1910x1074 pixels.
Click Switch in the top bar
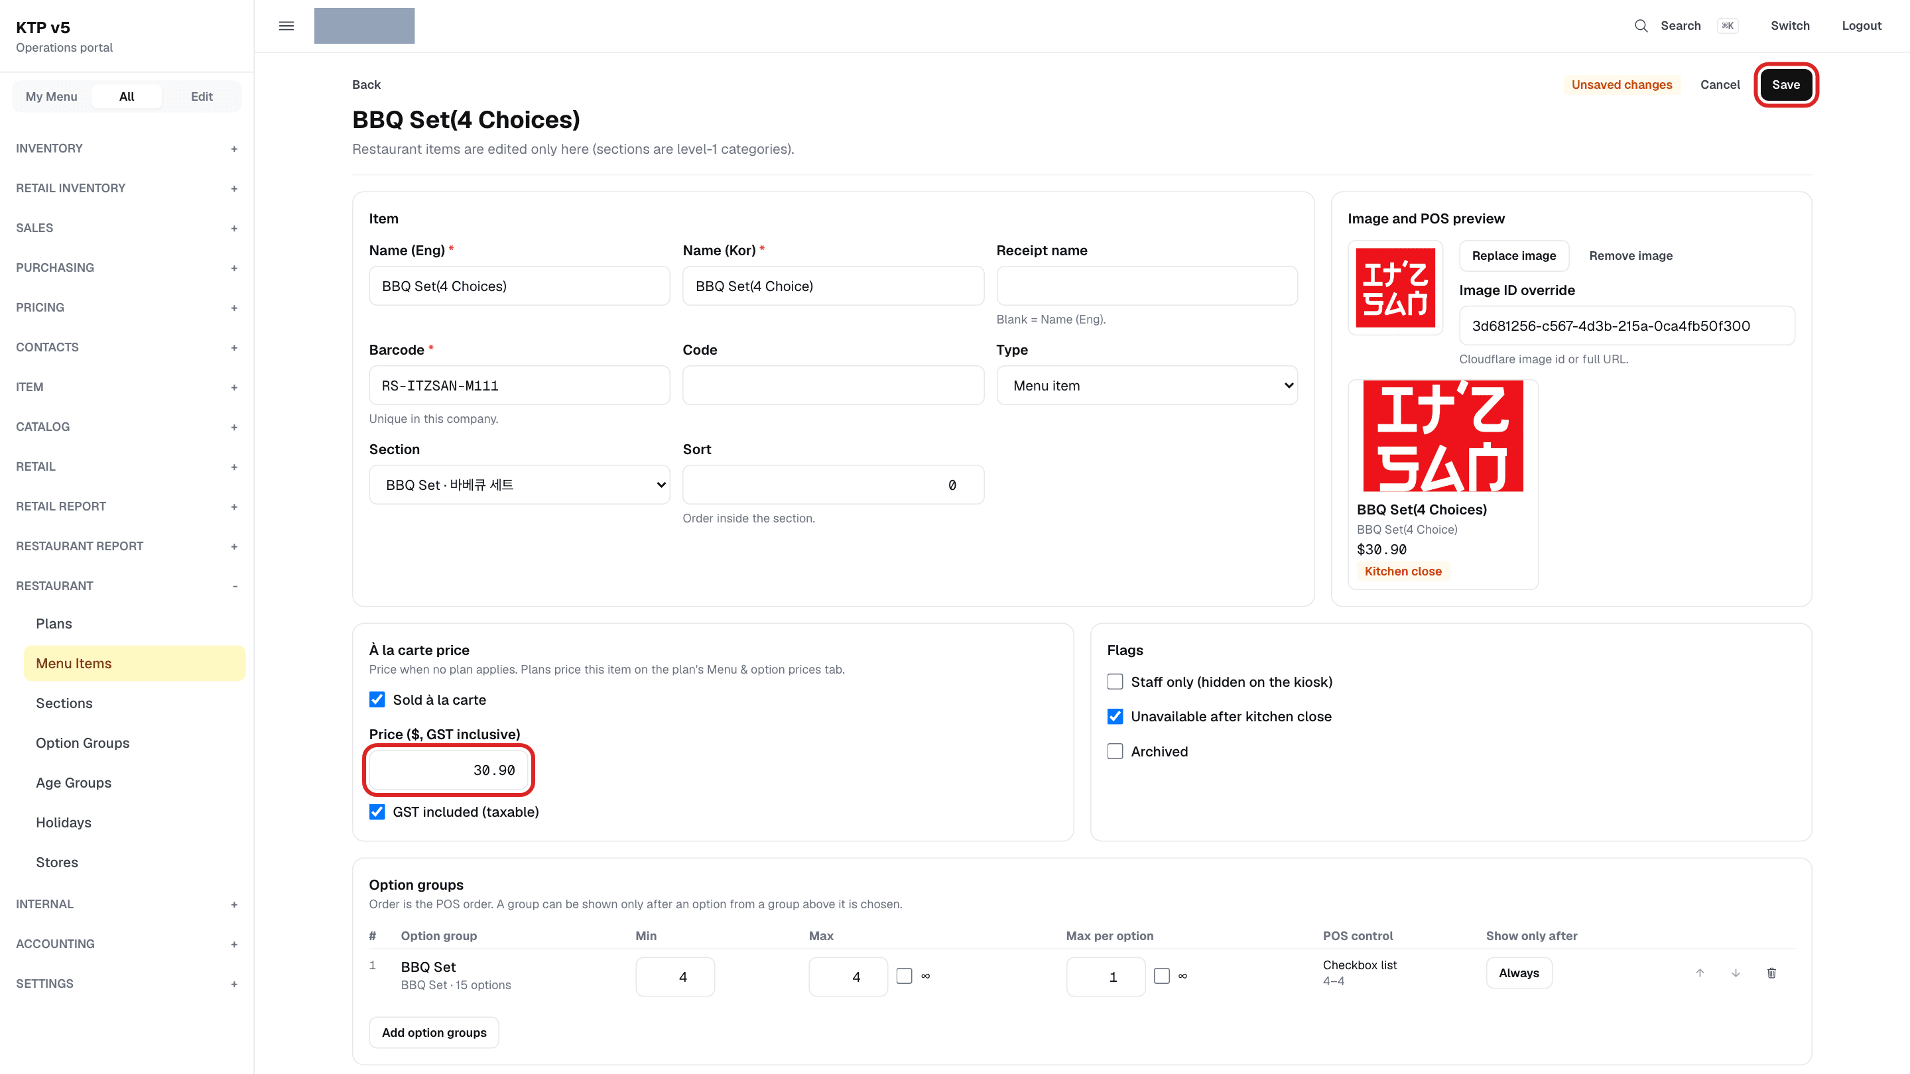(1790, 26)
